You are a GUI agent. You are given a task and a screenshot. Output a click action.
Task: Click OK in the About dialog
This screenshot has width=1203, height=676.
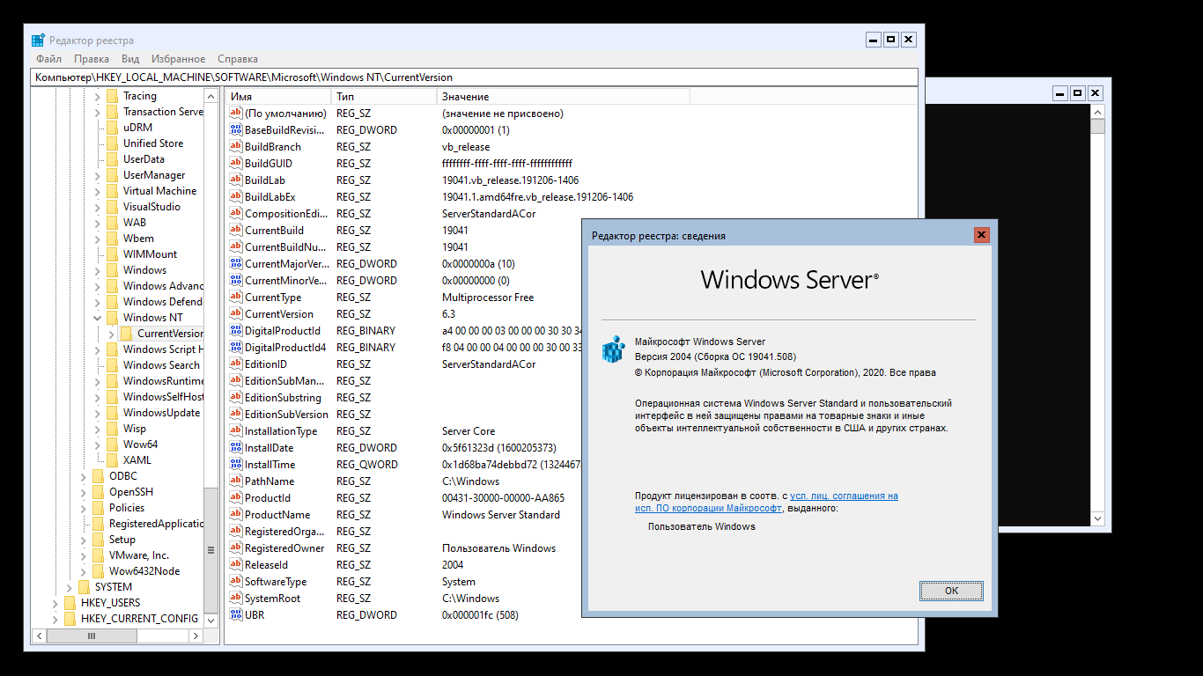tap(951, 591)
